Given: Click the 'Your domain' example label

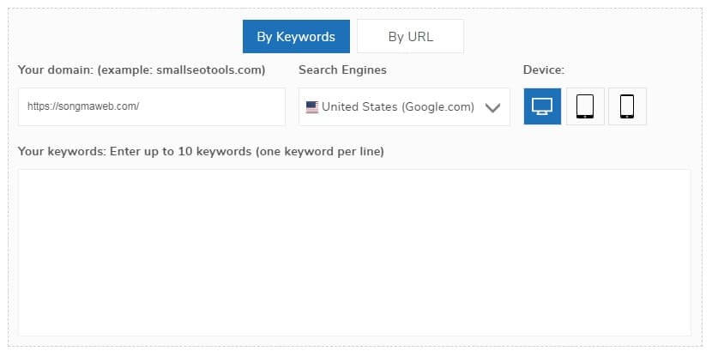Looking at the screenshot, I should tap(142, 70).
